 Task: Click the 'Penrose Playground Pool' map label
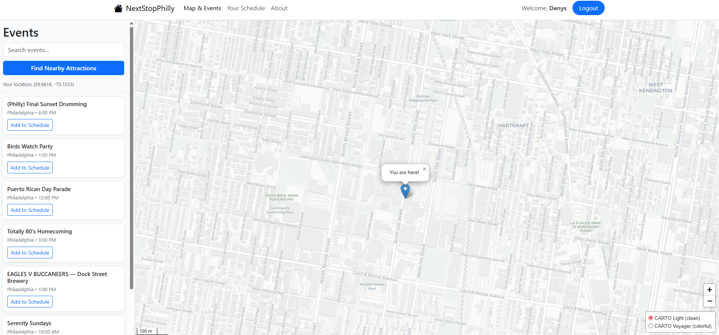[423, 98]
